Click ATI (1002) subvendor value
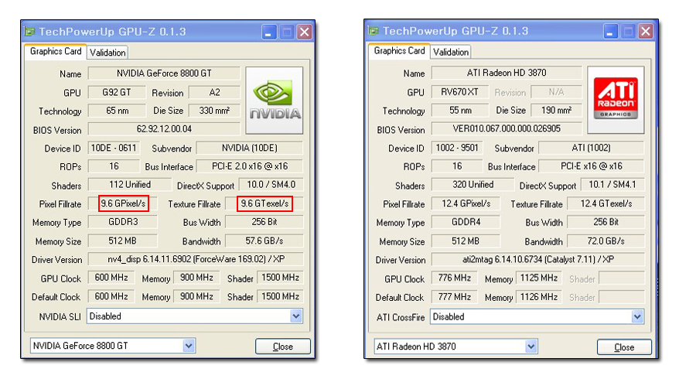679x386 pixels. pyautogui.click(x=591, y=148)
